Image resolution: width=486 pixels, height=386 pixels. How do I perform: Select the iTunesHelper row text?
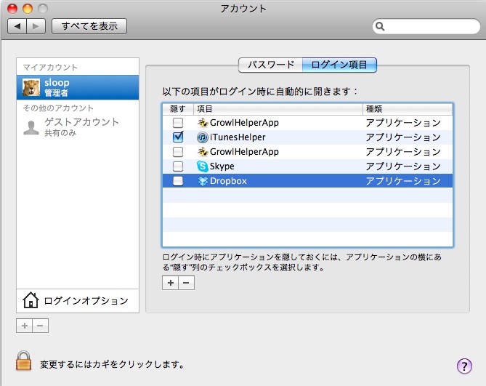tap(238, 137)
